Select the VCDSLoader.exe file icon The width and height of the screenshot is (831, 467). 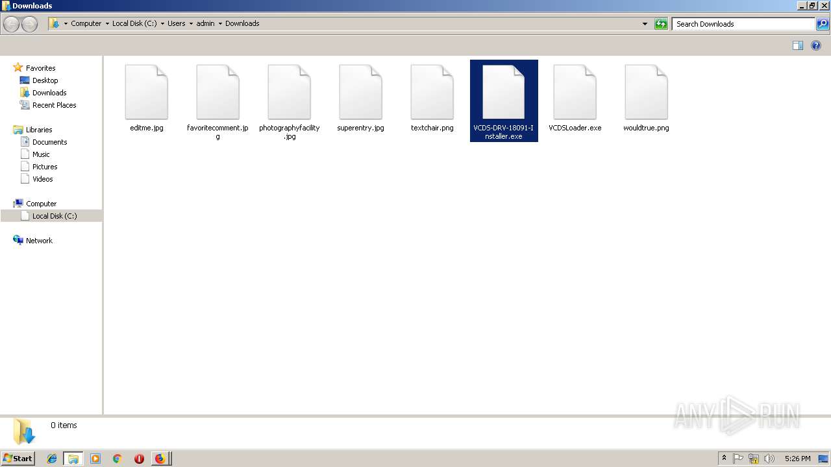click(x=575, y=91)
